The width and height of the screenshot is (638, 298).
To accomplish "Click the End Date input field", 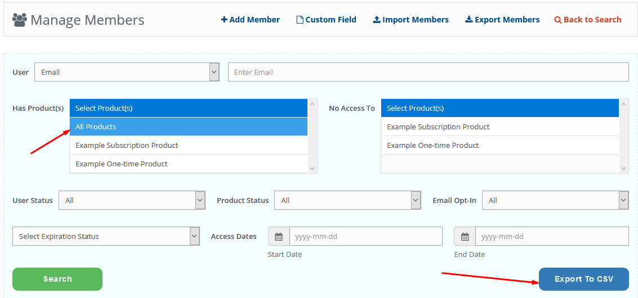I will [x=552, y=236].
